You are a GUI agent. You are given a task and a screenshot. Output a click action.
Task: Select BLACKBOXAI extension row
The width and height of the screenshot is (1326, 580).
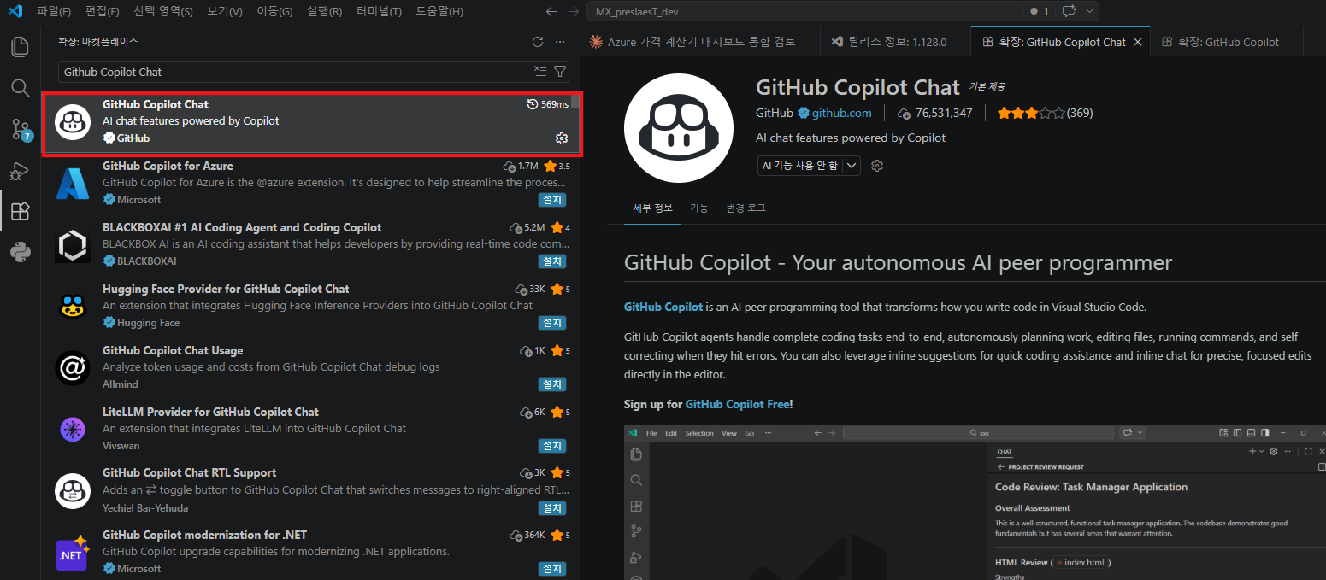[x=311, y=244]
